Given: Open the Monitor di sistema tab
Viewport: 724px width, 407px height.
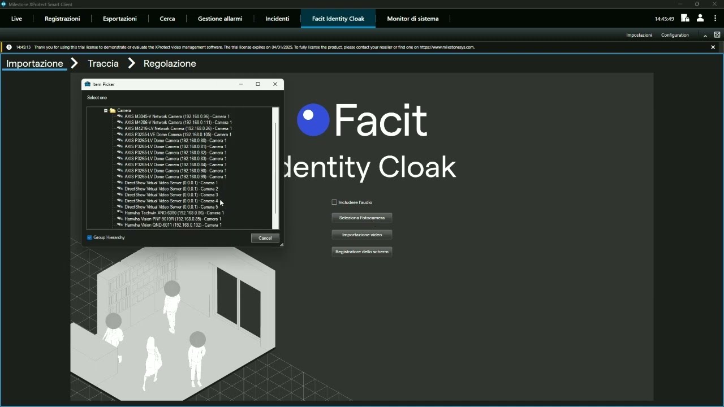Looking at the screenshot, I should (413, 19).
